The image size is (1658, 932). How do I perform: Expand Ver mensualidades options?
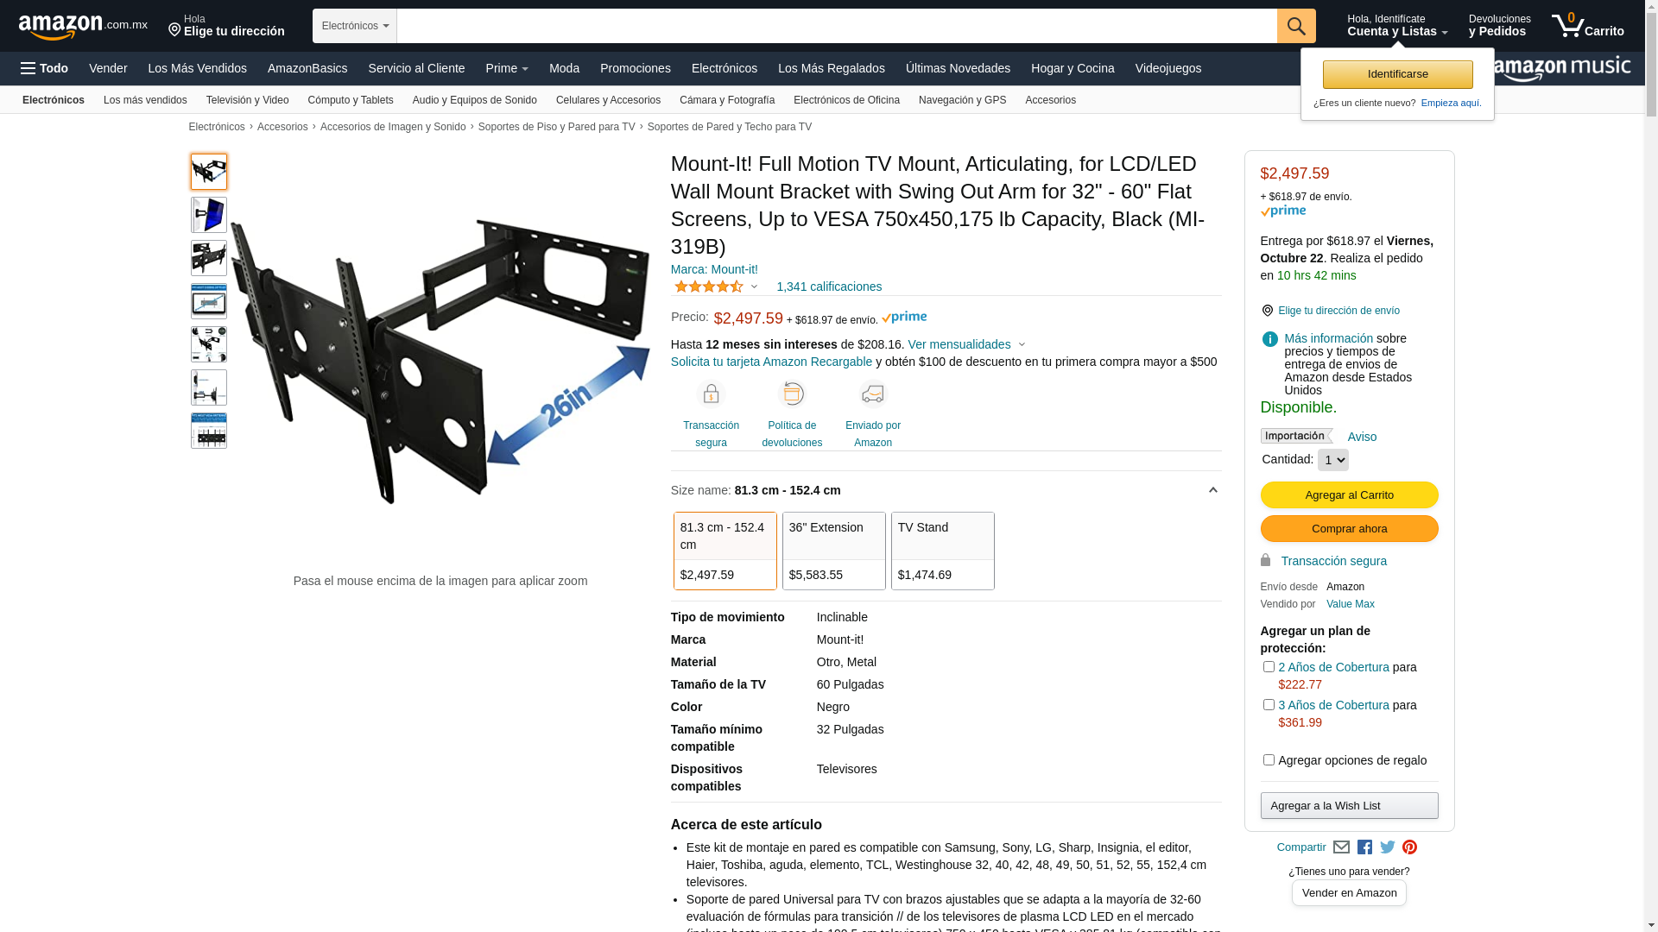pos(966,344)
